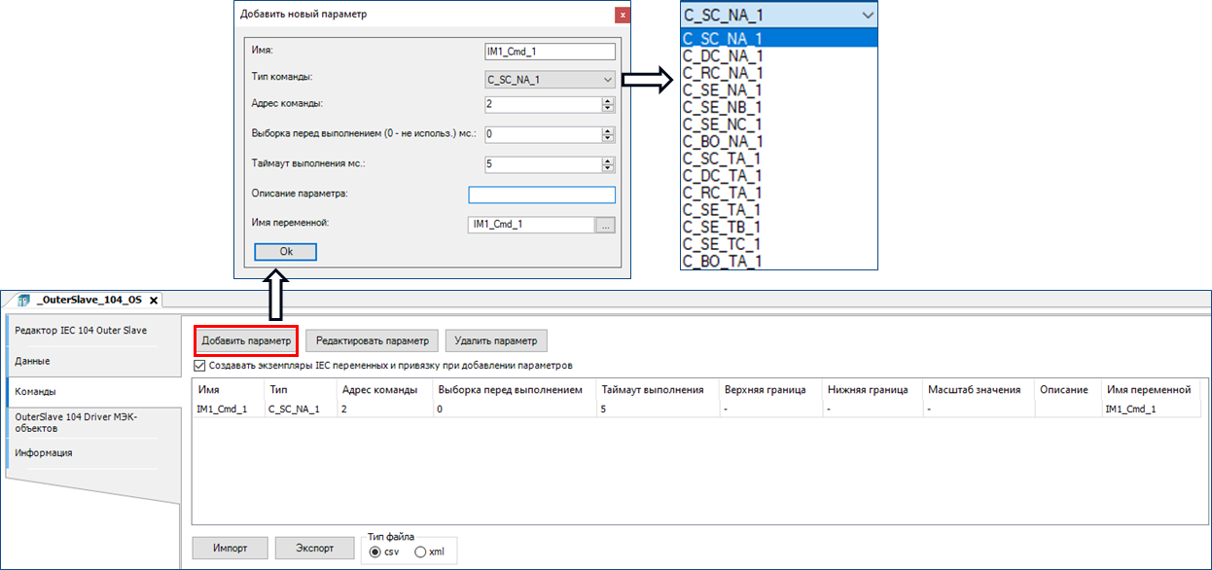Close the Добавить новый параметр dialog
The width and height of the screenshot is (1212, 570).
pyautogui.click(x=622, y=16)
